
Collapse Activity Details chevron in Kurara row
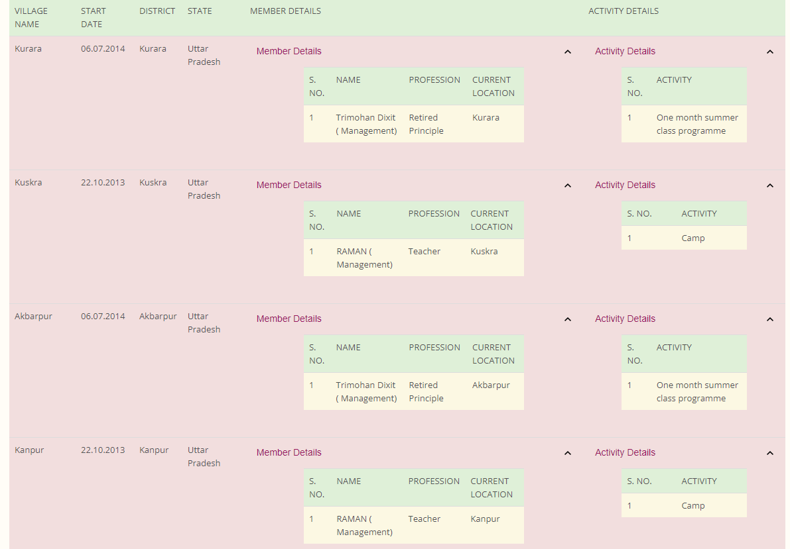[769, 52]
